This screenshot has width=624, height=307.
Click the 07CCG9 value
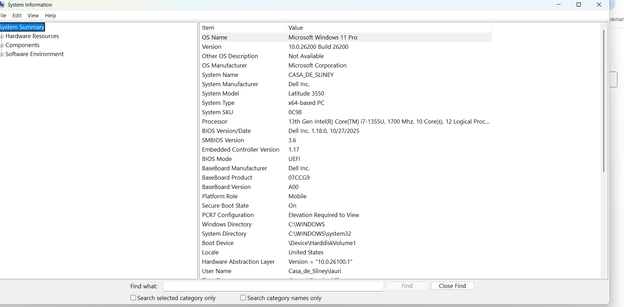pyautogui.click(x=299, y=178)
